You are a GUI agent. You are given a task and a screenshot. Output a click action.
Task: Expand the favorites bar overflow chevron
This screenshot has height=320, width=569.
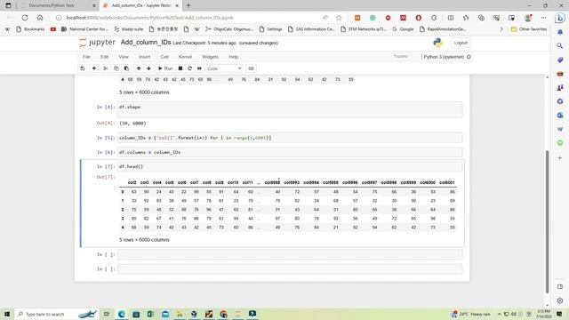click(x=501, y=29)
